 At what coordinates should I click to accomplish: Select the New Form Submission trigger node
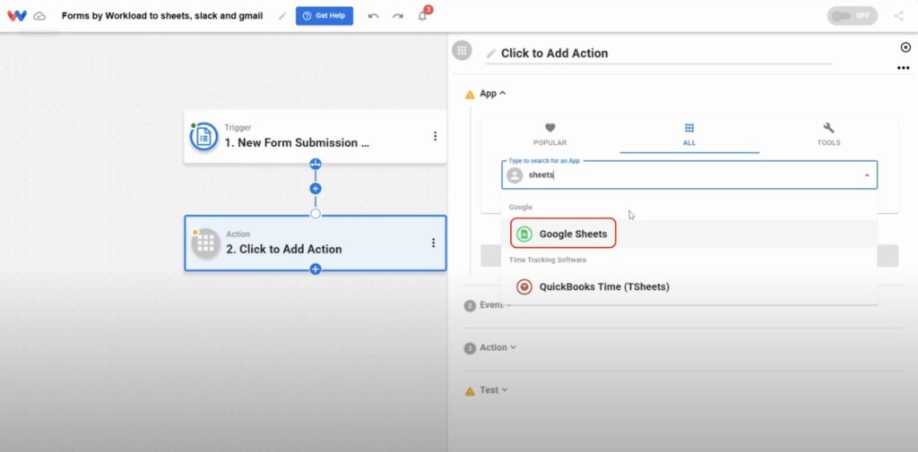point(315,137)
